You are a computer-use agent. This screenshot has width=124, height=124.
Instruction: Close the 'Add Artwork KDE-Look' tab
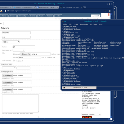click(x=81, y=7)
